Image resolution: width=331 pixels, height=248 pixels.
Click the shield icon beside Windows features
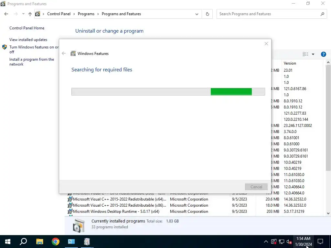coord(5,47)
